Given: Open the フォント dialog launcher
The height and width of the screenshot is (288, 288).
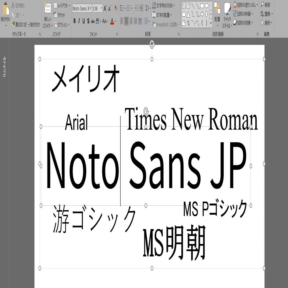Looking at the screenshot, I should point(117,34).
